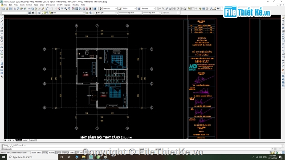Open the lineweight ByLayer dropdown

pos(152,13)
